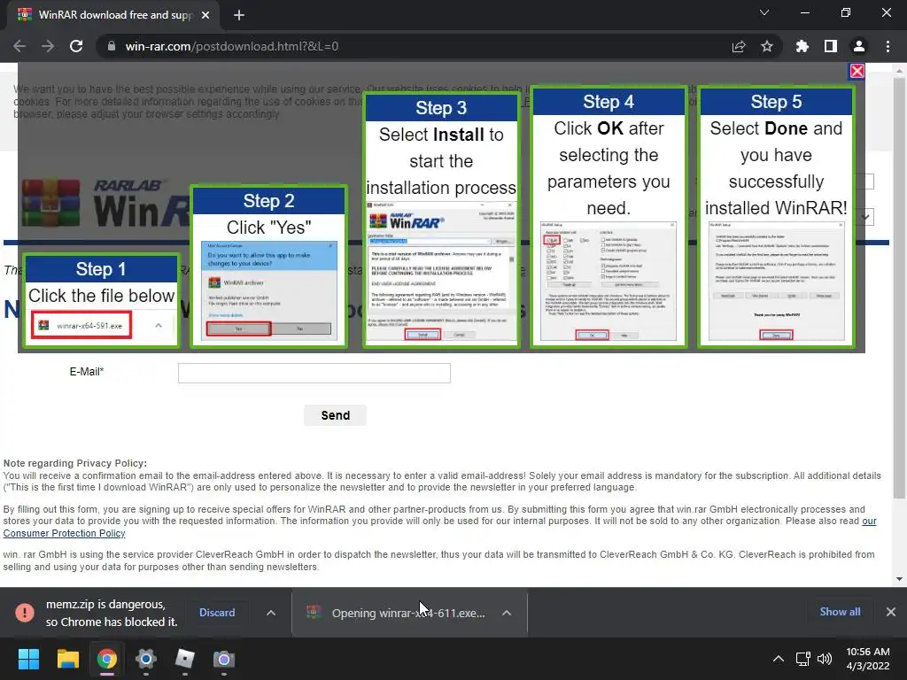Screen dimensions: 907x680
Task: Close the downloads bar
Action: (x=891, y=612)
